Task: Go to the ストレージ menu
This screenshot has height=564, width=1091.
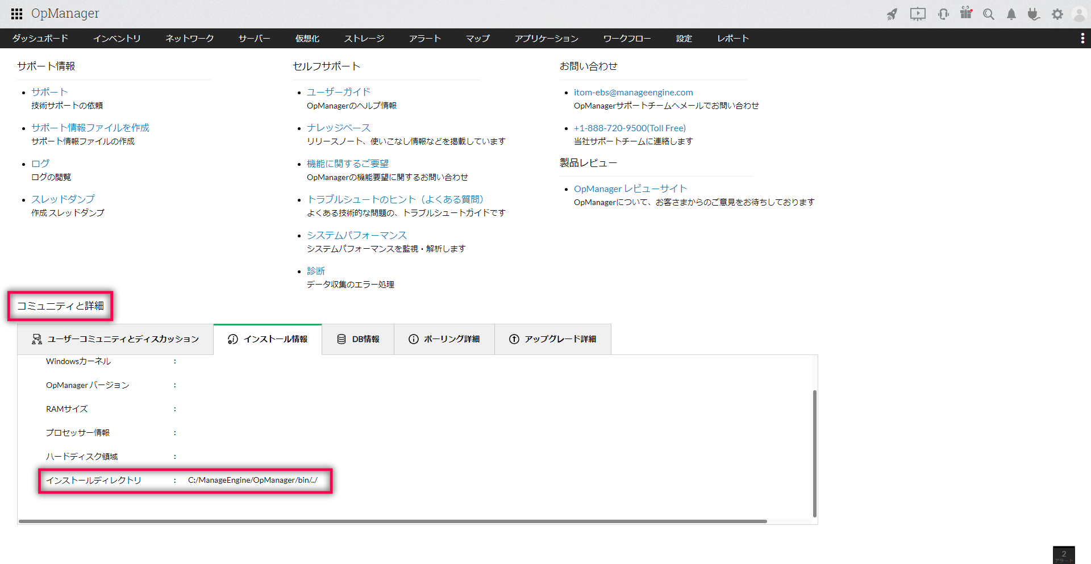Action: point(364,38)
